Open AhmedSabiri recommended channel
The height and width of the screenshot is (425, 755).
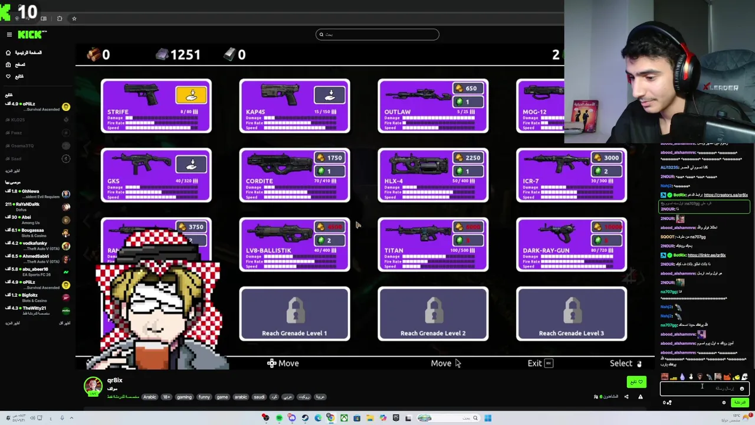click(x=37, y=259)
